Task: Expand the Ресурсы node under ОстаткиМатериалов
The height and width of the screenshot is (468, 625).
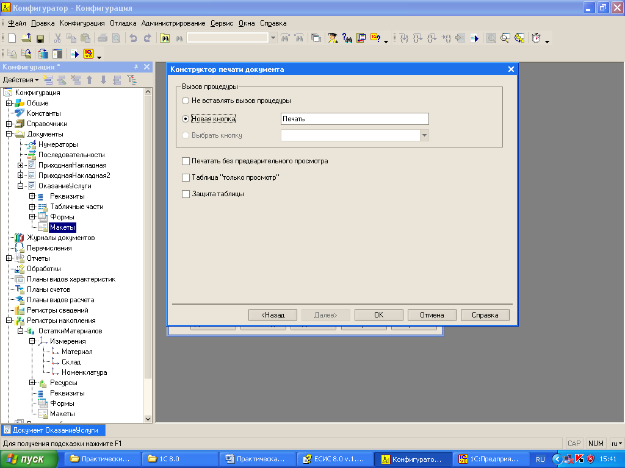Action: [x=32, y=383]
